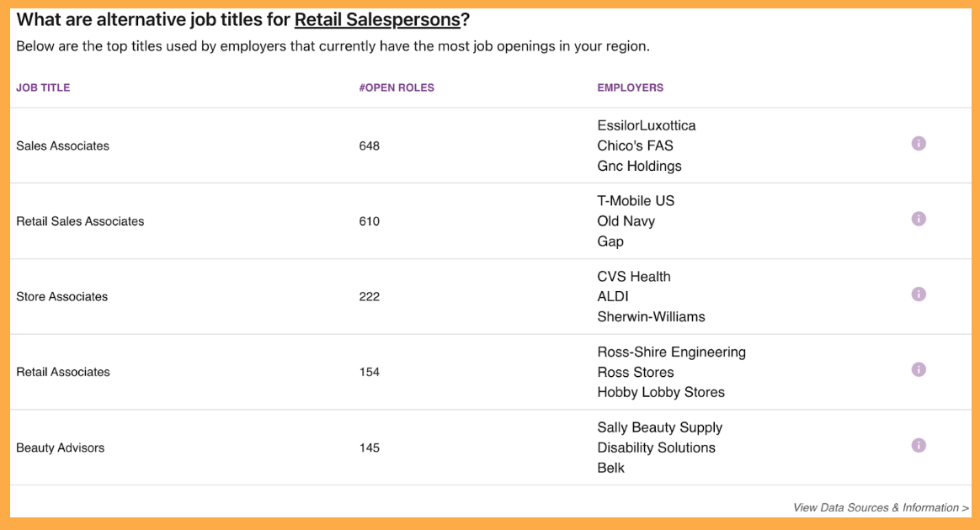Click View Data Sources & Information link
This screenshot has height=530, width=980.
point(881,507)
